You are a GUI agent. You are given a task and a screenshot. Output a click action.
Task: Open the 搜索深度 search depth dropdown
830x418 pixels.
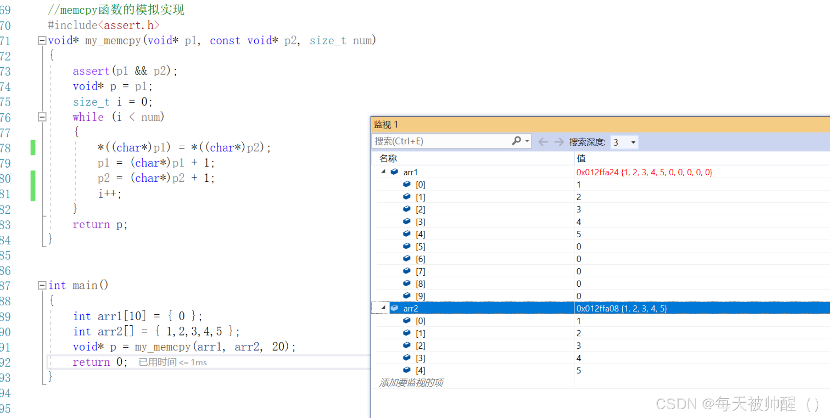632,142
